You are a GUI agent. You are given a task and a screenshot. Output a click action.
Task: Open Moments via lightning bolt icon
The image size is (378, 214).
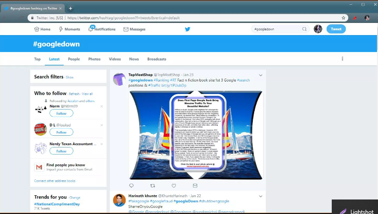click(x=61, y=29)
